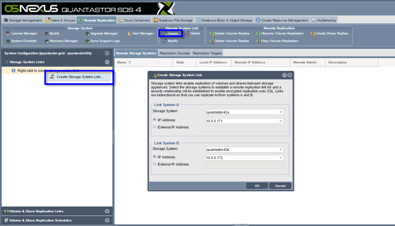
Task: Switch to Users & Groups tab
Action: (60, 20)
